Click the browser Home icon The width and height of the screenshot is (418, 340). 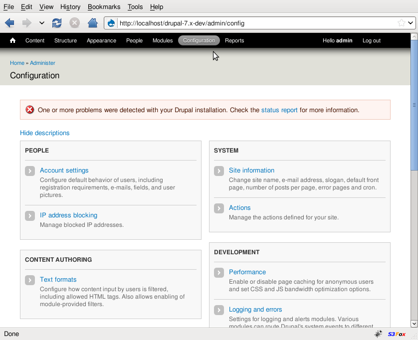92,23
